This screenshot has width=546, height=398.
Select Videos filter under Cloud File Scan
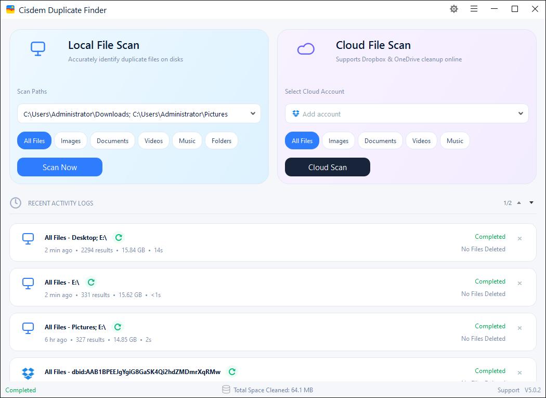[421, 141]
